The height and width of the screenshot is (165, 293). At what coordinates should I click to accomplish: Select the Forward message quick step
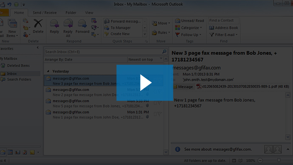tap(123, 21)
